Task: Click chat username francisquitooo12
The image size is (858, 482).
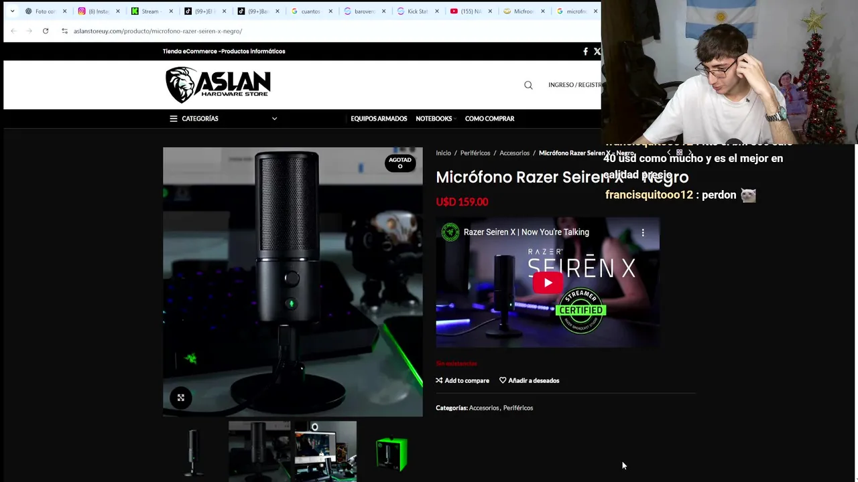Action: pos(649,195)
